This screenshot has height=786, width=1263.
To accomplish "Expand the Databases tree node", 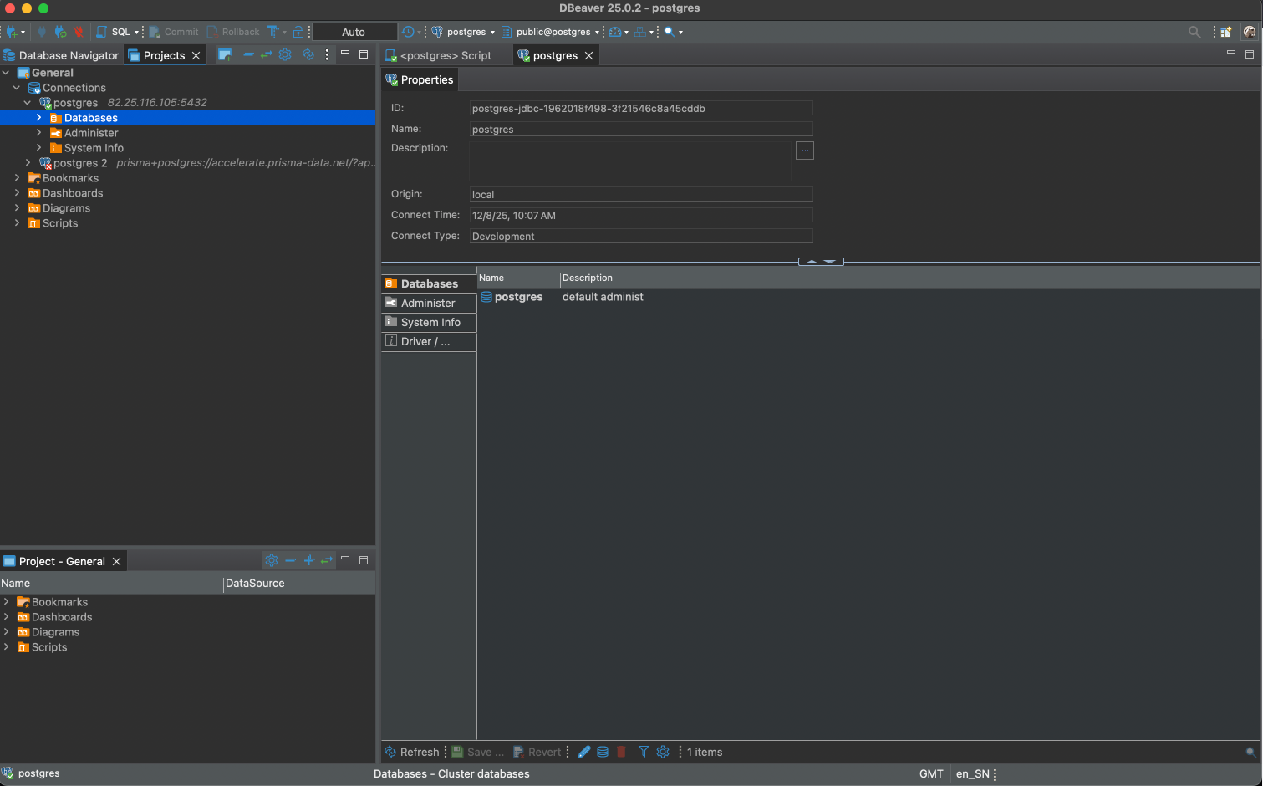I will 38,118.
